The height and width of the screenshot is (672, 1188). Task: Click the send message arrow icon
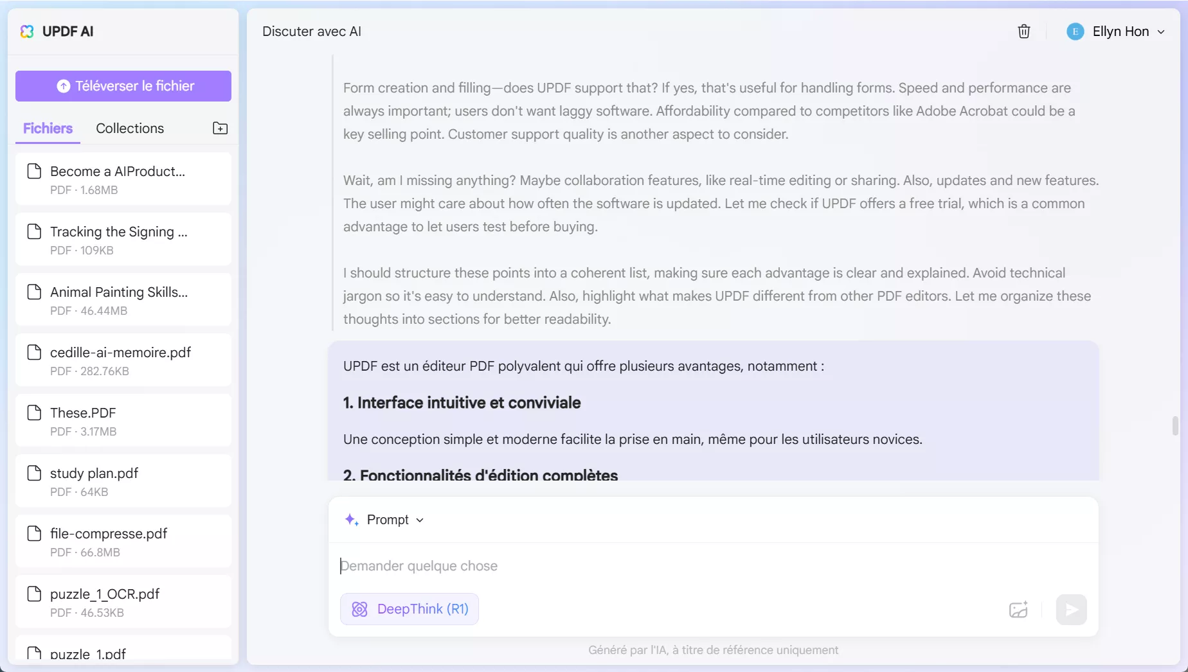click(1071, 609)
